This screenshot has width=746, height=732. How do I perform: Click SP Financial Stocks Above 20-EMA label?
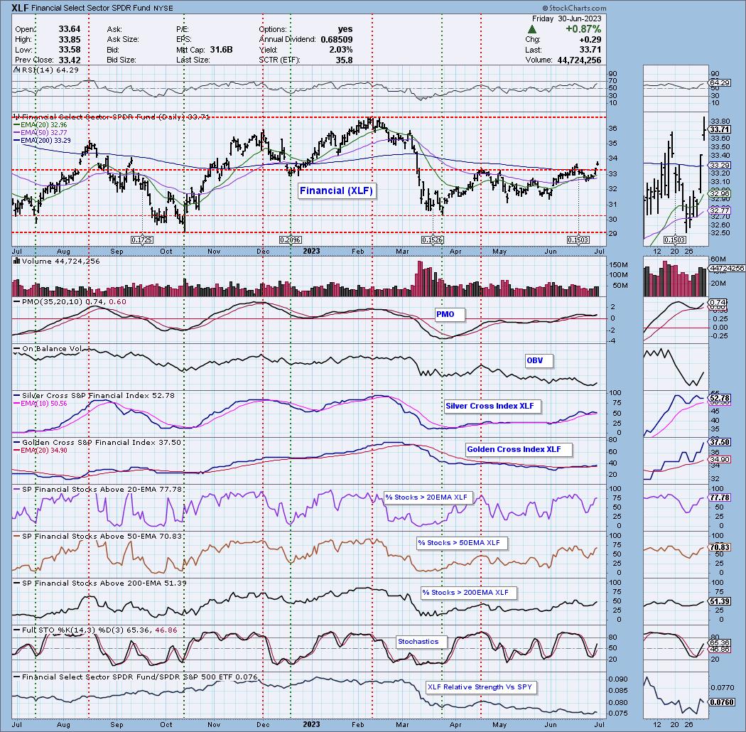[97, 489]
